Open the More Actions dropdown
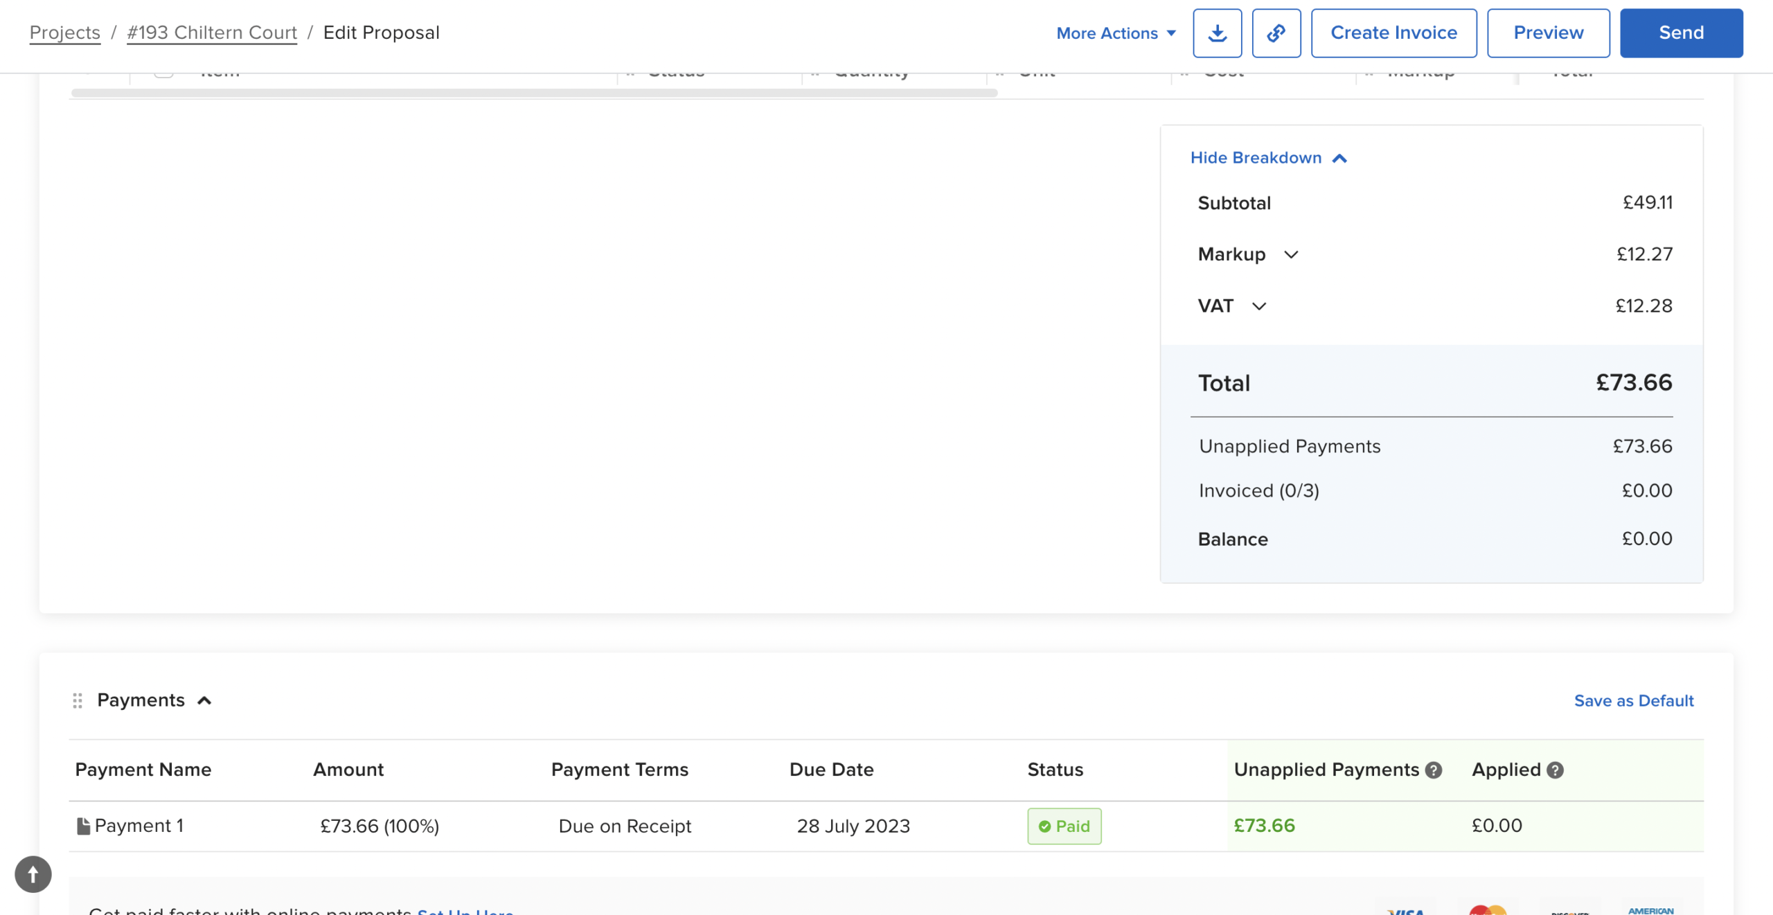 point(1116,33)
